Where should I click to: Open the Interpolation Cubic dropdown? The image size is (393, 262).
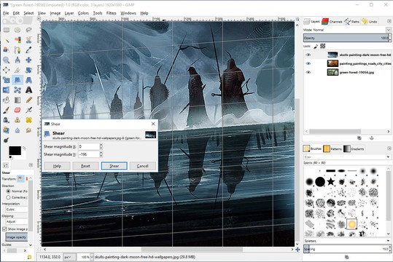[x=16, y=209]
